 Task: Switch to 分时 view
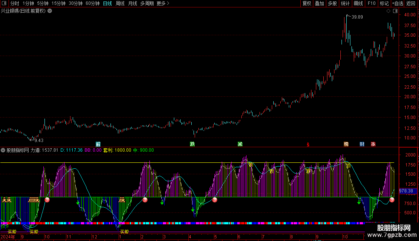pyautogui.click(x=15, y=3)
